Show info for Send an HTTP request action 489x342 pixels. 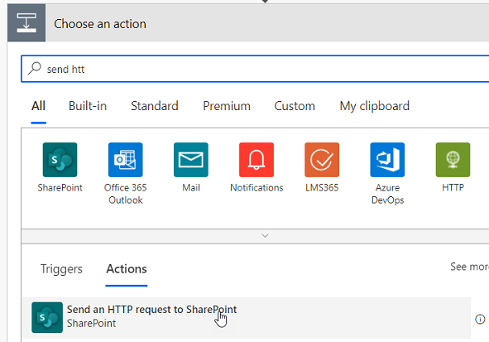tap(480, 319)
